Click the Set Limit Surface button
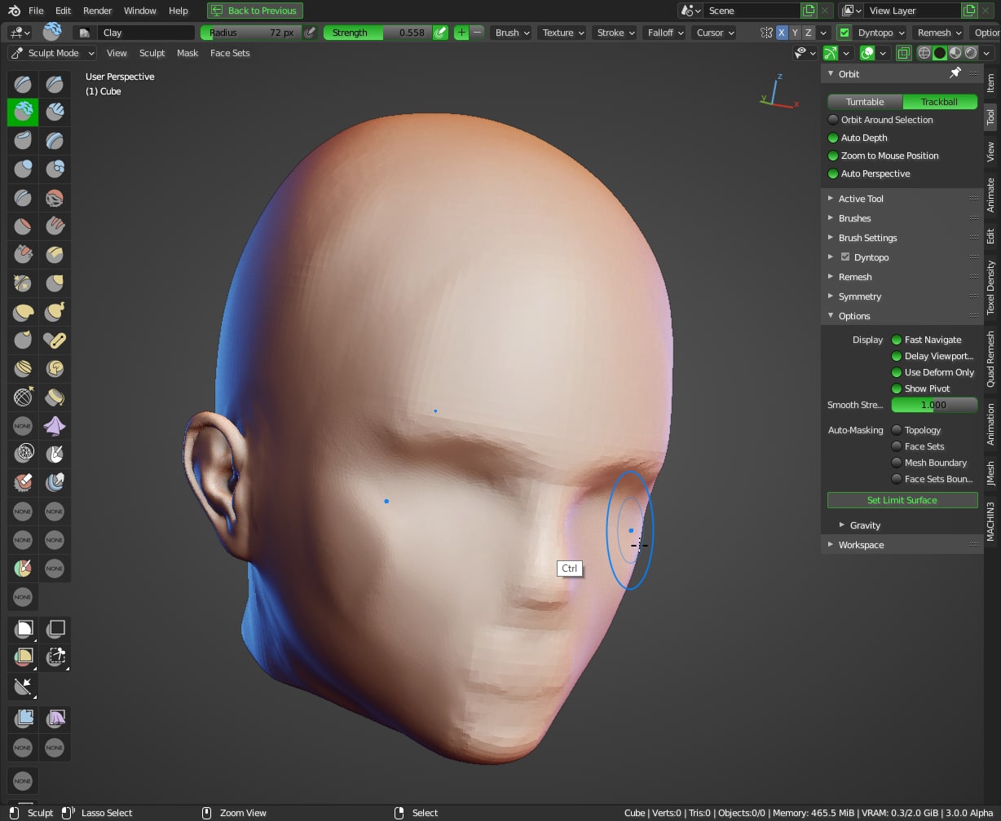Image resolution: width=1001 pixels, height=821 pixels. [902, 500]
